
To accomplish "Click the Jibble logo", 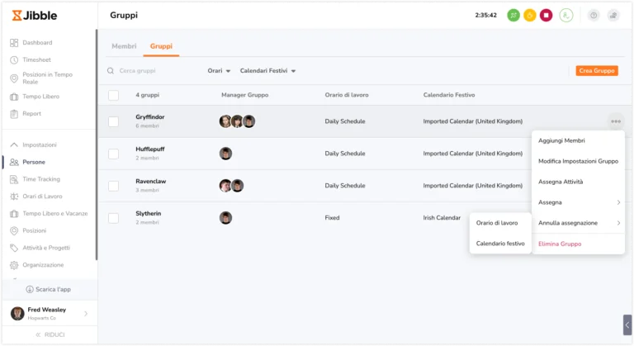I will click(35, 16).
